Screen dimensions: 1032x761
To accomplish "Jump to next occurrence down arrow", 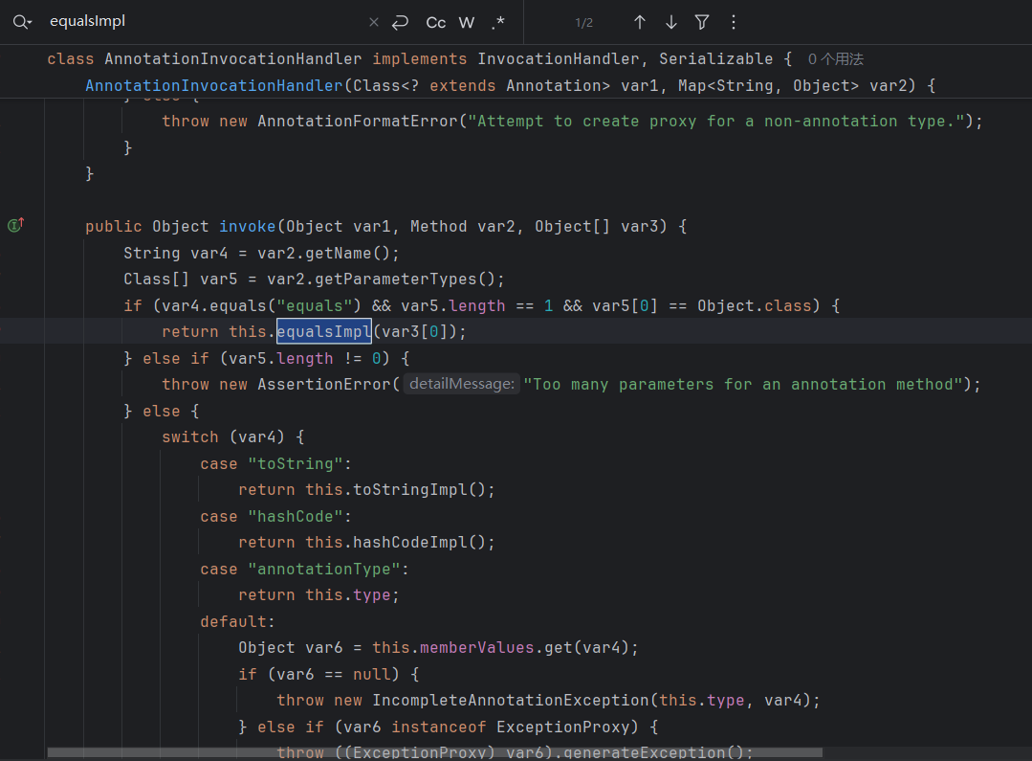I will pos(671,22).
